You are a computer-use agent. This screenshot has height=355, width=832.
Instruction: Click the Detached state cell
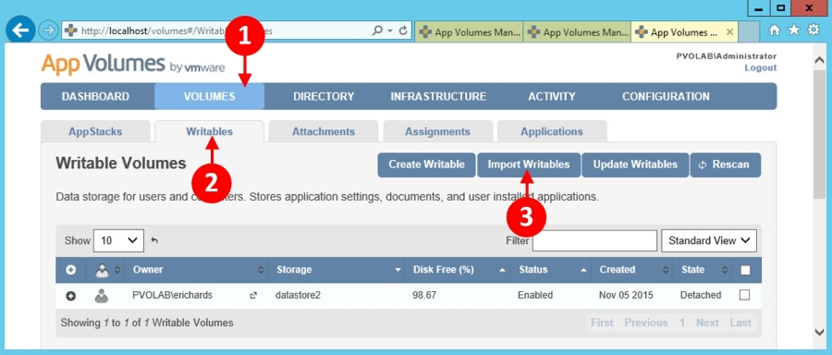pyautogui.click(x=701, y=295)
